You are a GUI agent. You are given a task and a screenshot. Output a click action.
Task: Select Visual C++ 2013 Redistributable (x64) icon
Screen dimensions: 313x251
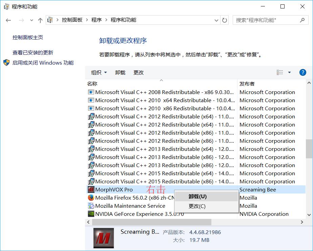tap(91, 149)
